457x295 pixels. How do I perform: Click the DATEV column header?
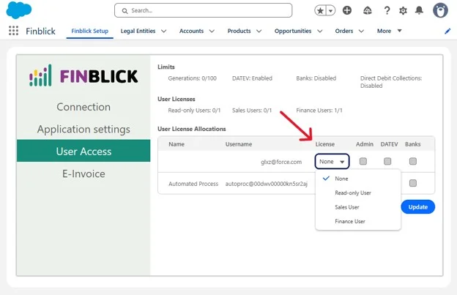389,144
